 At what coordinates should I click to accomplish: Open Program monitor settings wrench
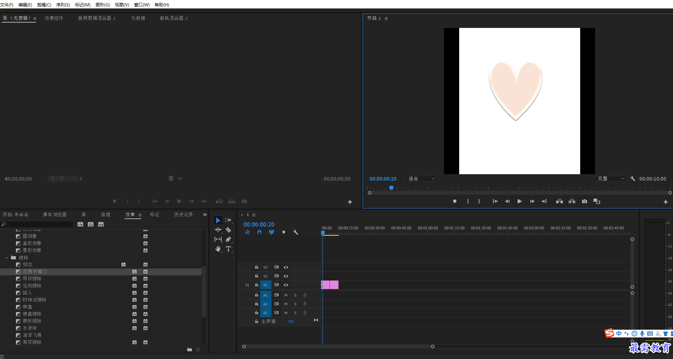pos(633,178)
